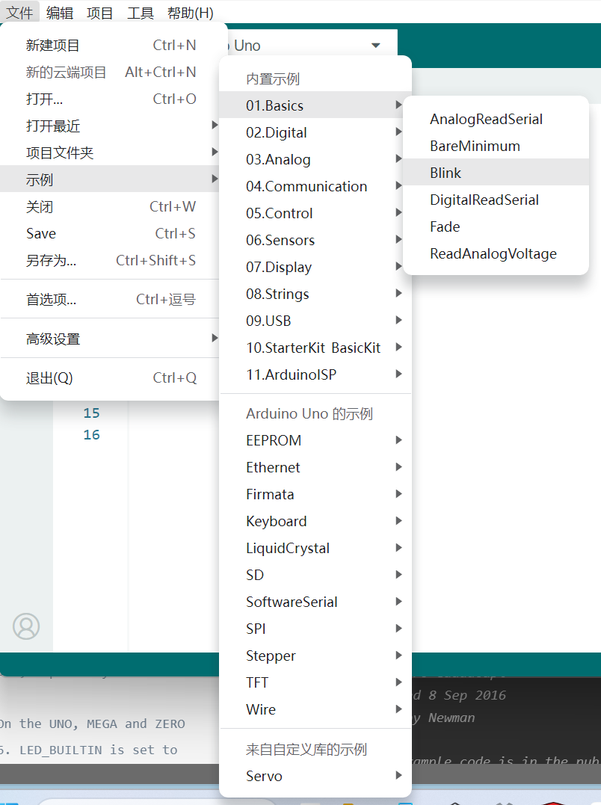This screenshot has height=805, width=601.
Task: Open the TFT library examples
Action: tap(315, 682)
